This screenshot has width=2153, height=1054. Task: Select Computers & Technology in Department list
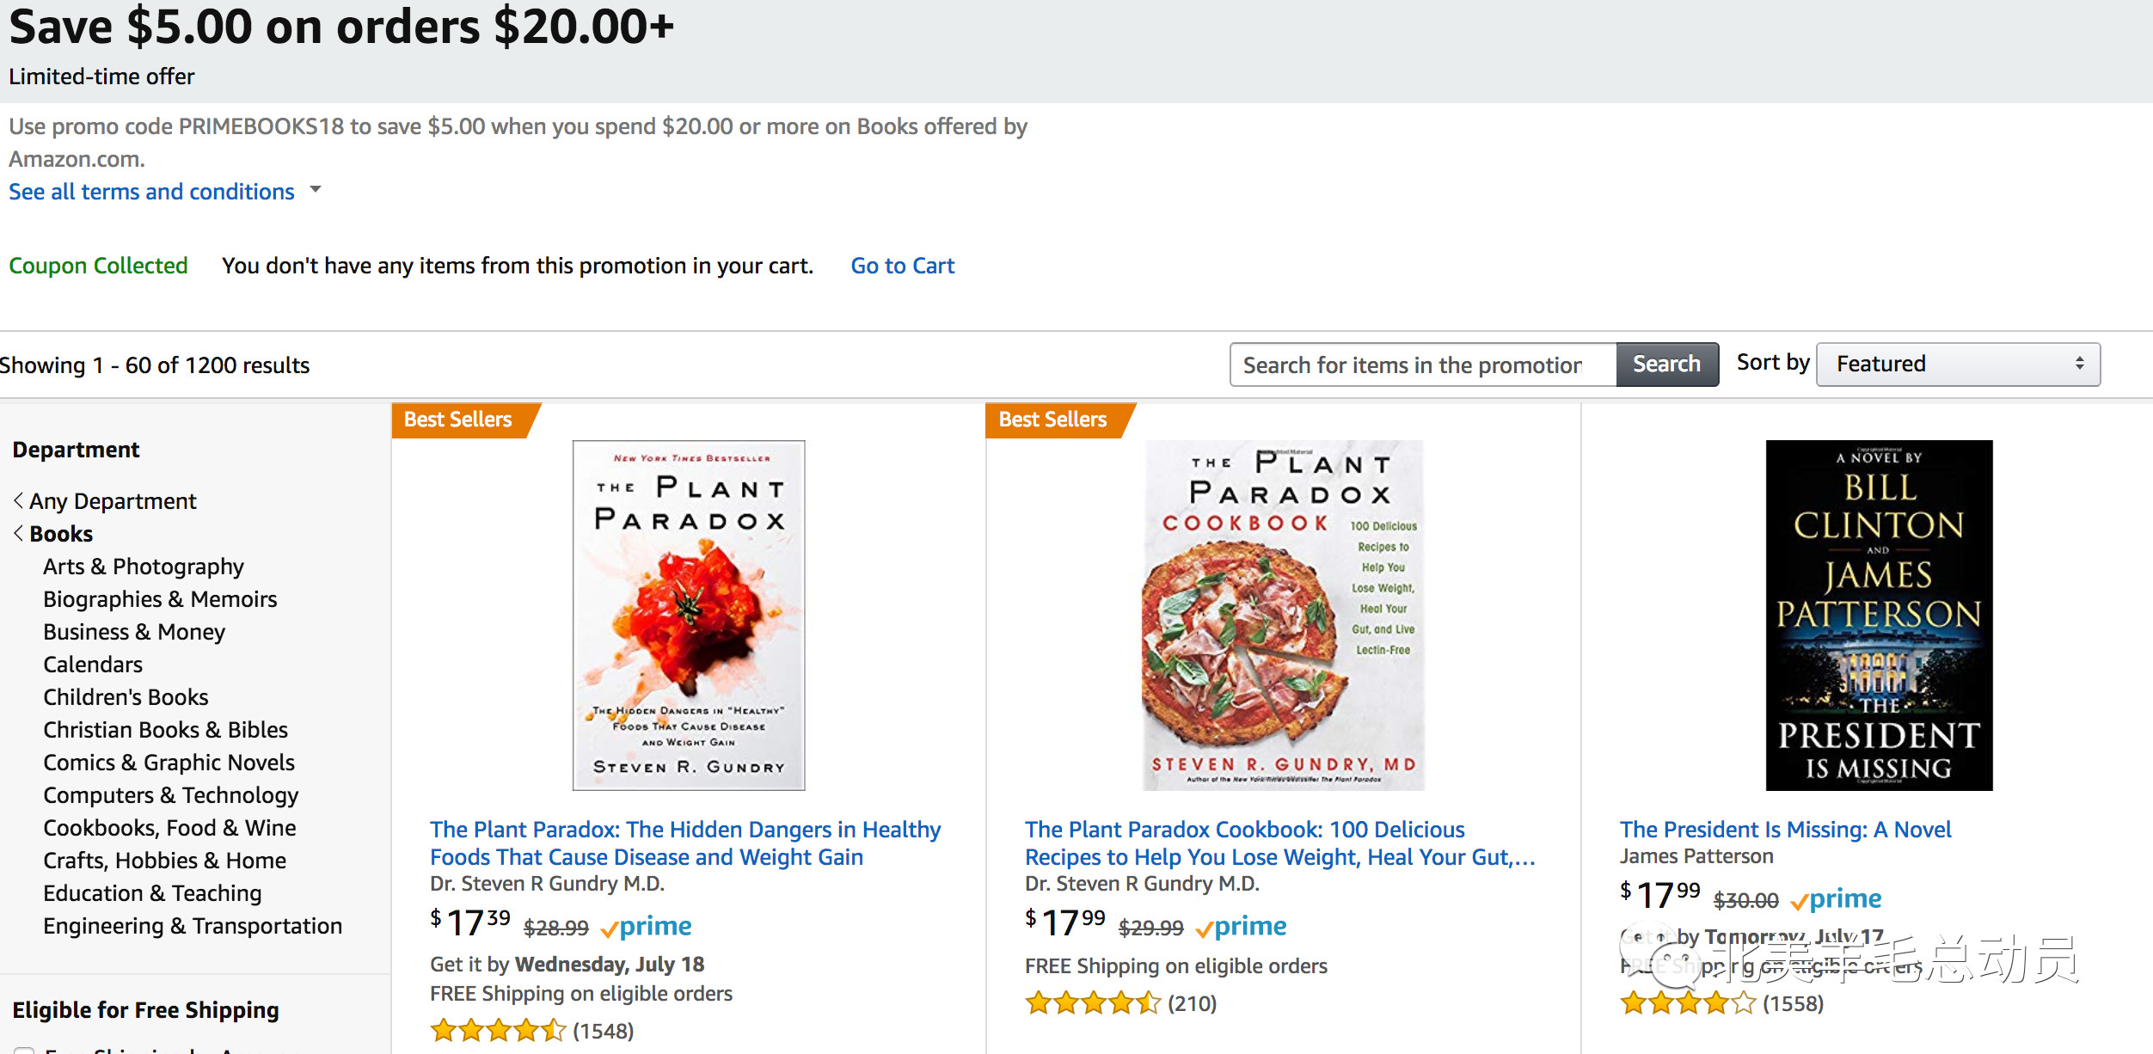coord(170,794)
